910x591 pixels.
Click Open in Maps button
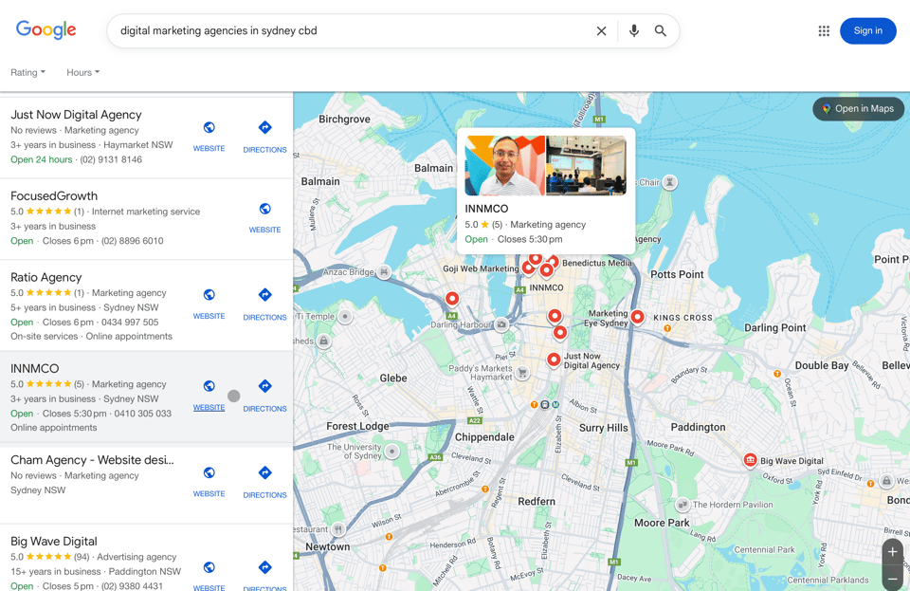click(859, 108)
